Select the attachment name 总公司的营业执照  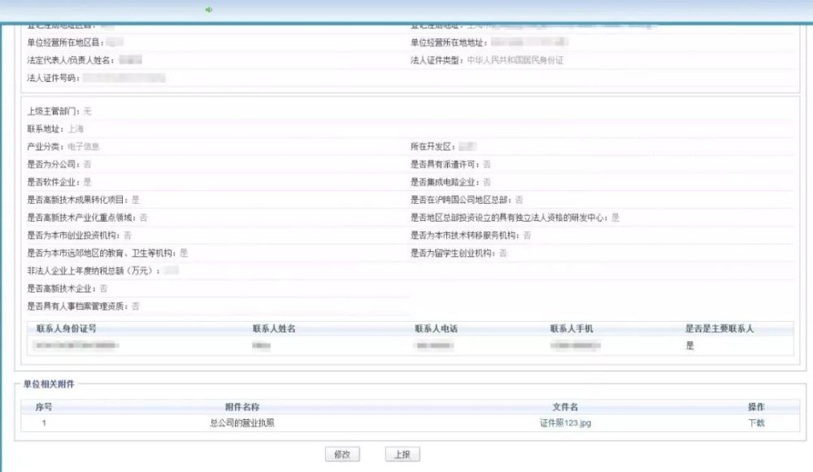pyautogui.click(x=242, y=422)
